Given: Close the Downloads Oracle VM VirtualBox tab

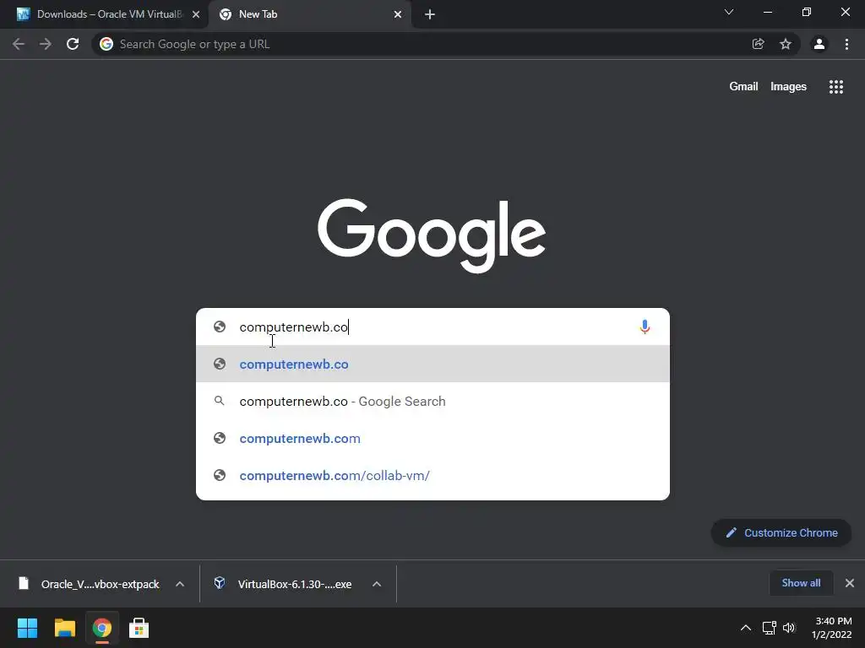Looking at the screenshot, I should (196, 14).
